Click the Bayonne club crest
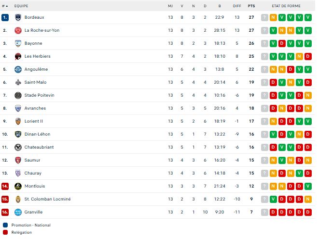This screenshot has width=318, height=239. click(18, 43)
